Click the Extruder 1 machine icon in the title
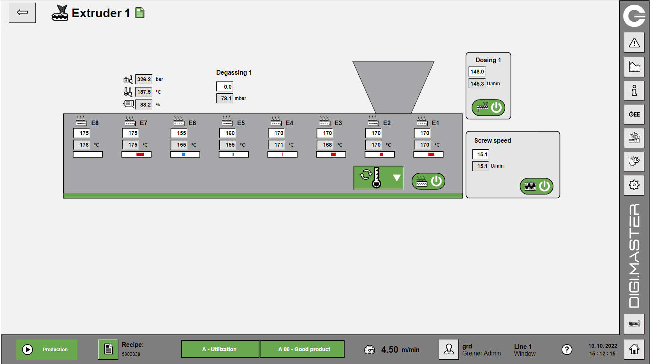Image resolution: width=650 pixels, height=364 pixels. [60, 13]
